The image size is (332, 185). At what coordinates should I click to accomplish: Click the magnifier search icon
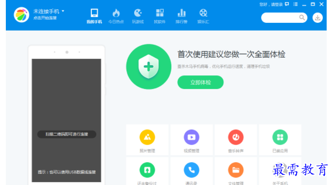coord(302,18)
